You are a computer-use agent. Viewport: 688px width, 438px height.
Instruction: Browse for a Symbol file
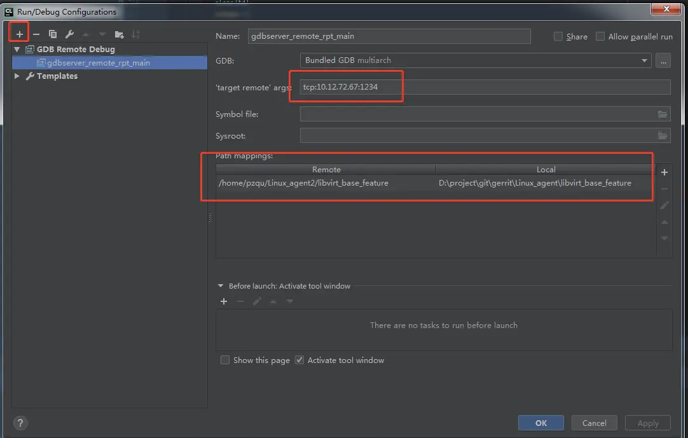[662, 114]
